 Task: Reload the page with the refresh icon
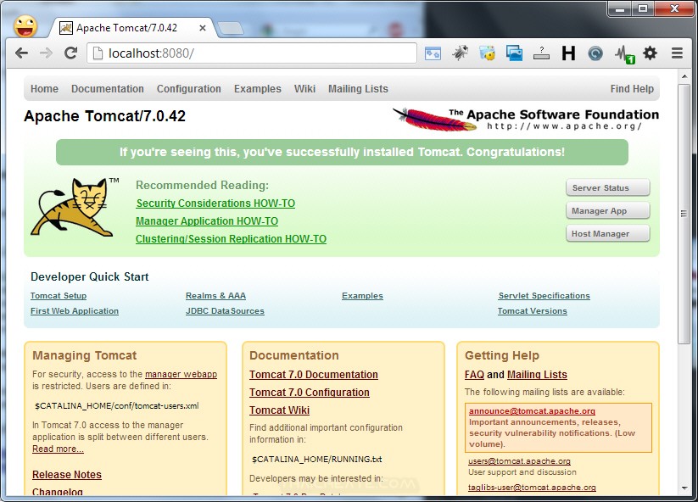(x=70, y=53)
